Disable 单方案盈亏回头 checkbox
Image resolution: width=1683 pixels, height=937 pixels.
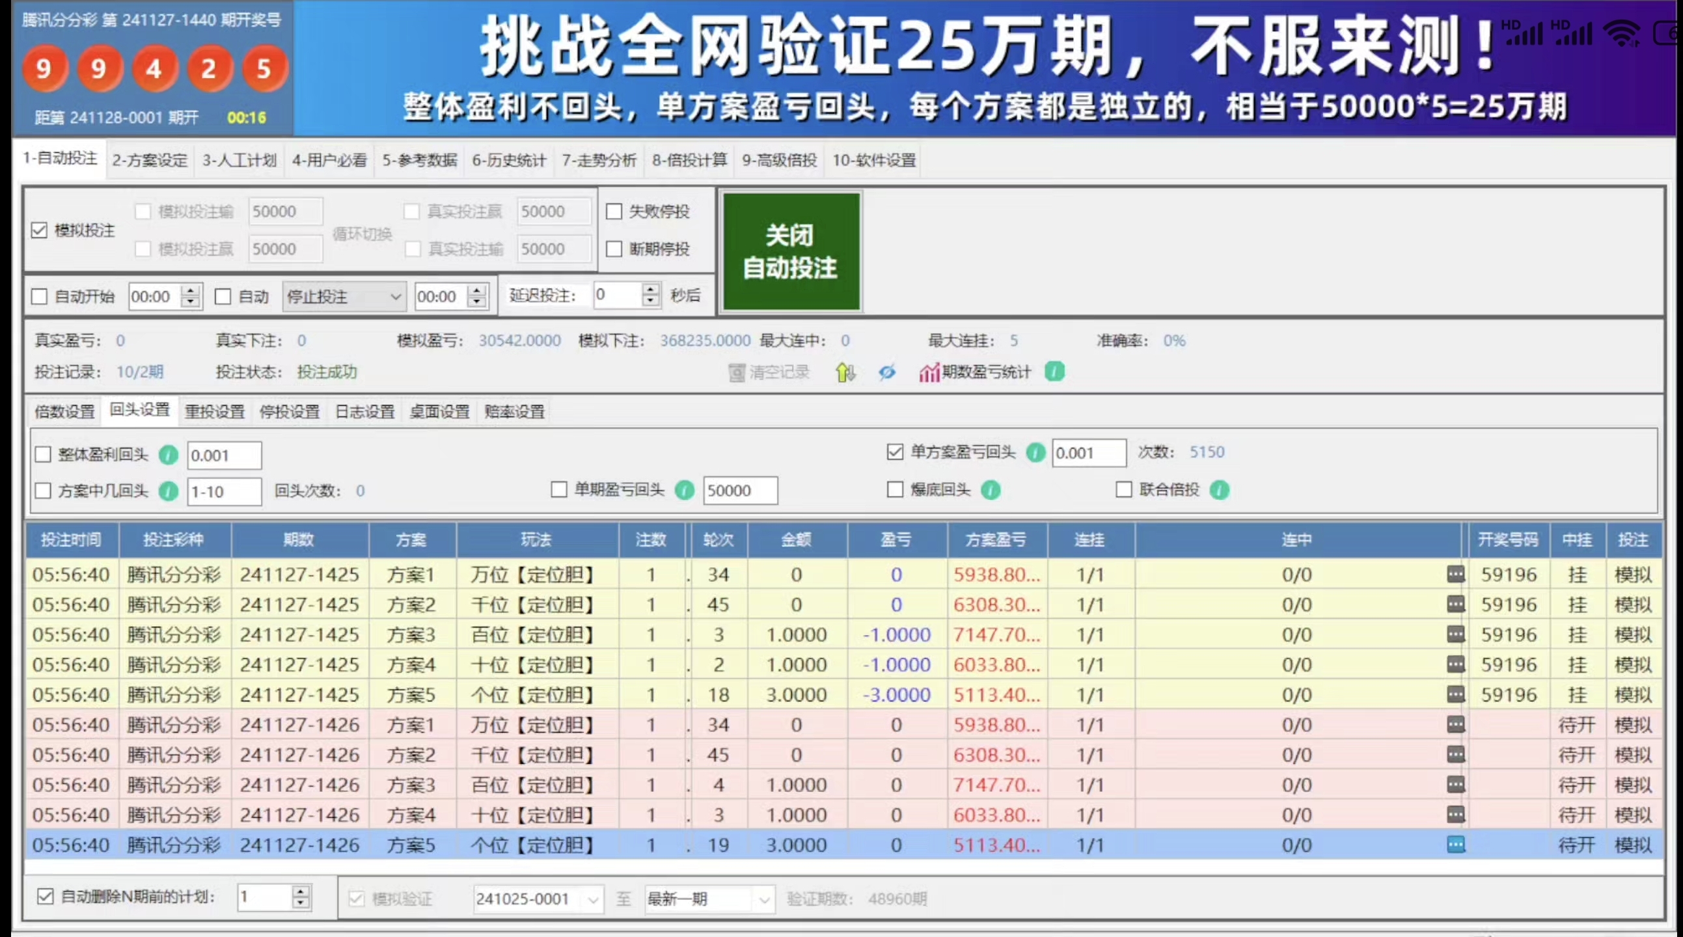(895, 452)
